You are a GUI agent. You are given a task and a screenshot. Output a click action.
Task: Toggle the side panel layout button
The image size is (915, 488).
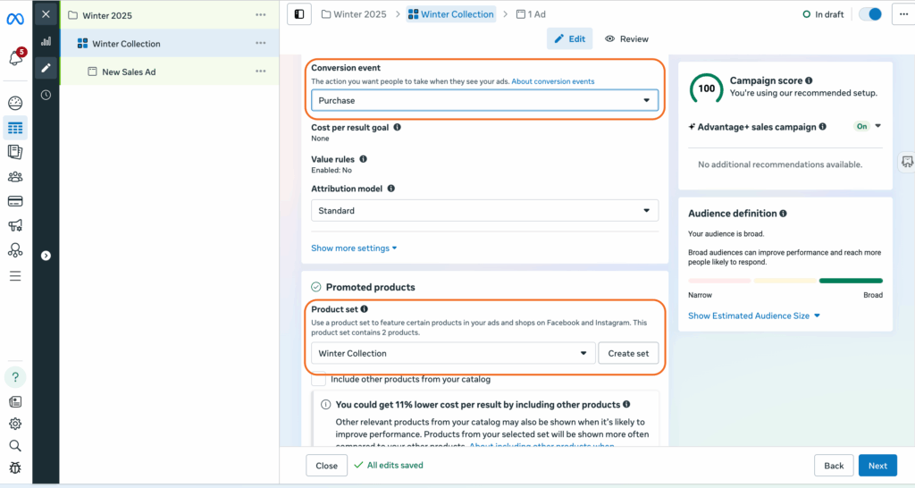point(298,14)
